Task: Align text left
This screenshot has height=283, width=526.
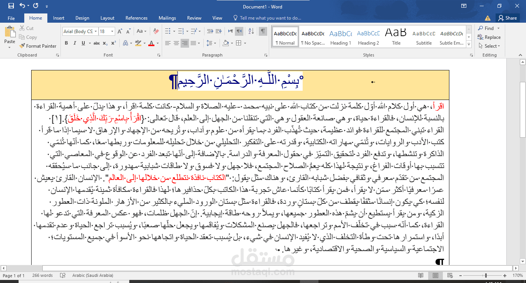Action: 168,43
